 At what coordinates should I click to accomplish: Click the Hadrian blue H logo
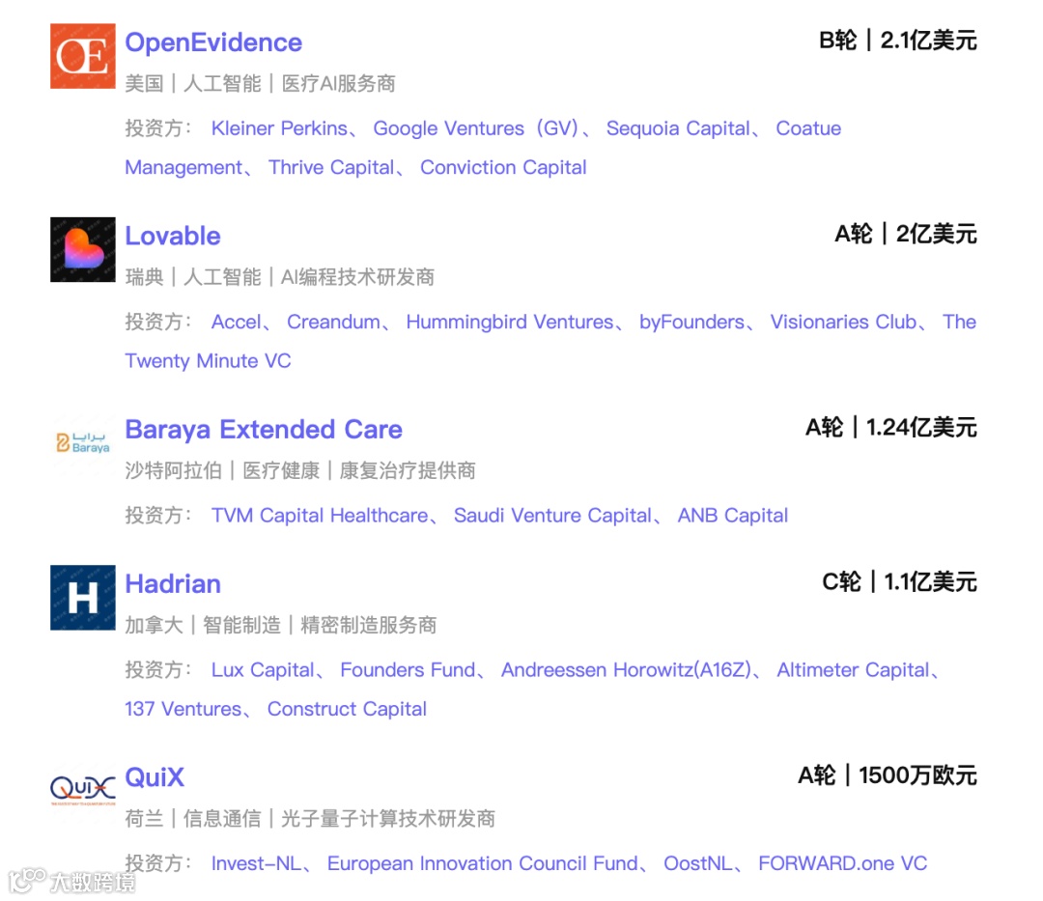pyautogui.click(x=82, y=598)
